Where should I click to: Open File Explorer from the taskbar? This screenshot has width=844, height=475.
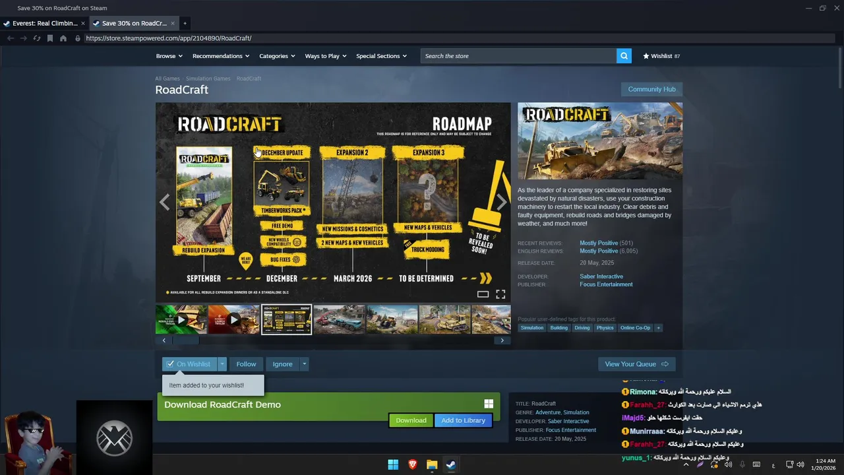(x=432, y=464)
